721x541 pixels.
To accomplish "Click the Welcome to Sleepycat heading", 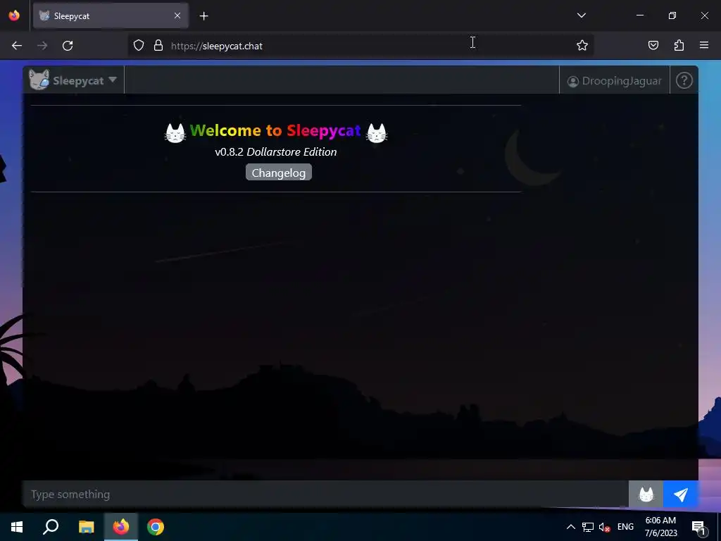I will 275,131.
